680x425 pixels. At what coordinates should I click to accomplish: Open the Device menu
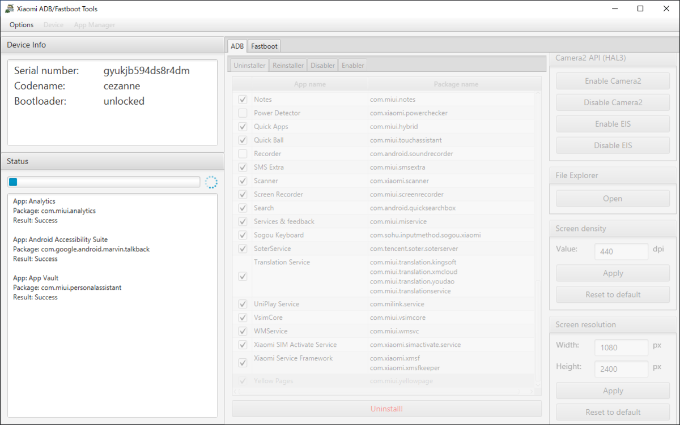[54, 25]
